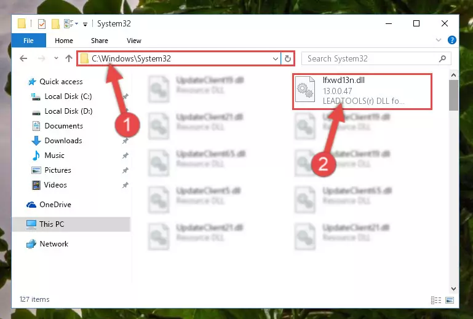Open Music in the navigation pane
Image resolution: width=473 pixels, height=319 pixels.
(54, 156)
